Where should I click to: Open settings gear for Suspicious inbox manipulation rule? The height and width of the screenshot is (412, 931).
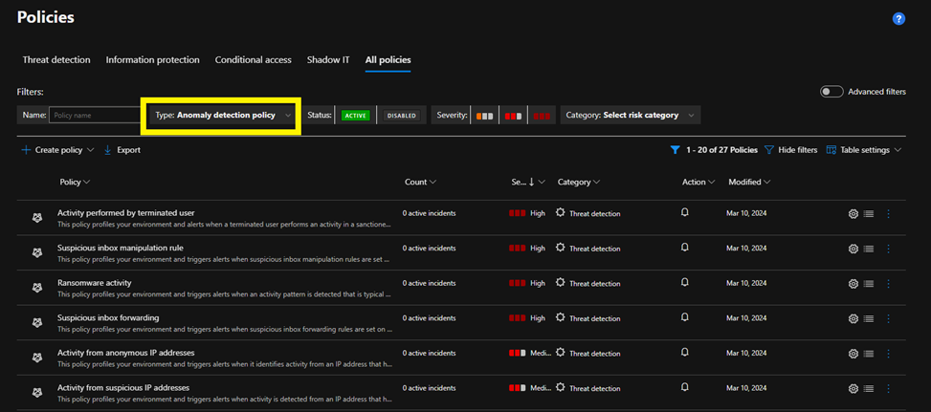click(853, 249)
